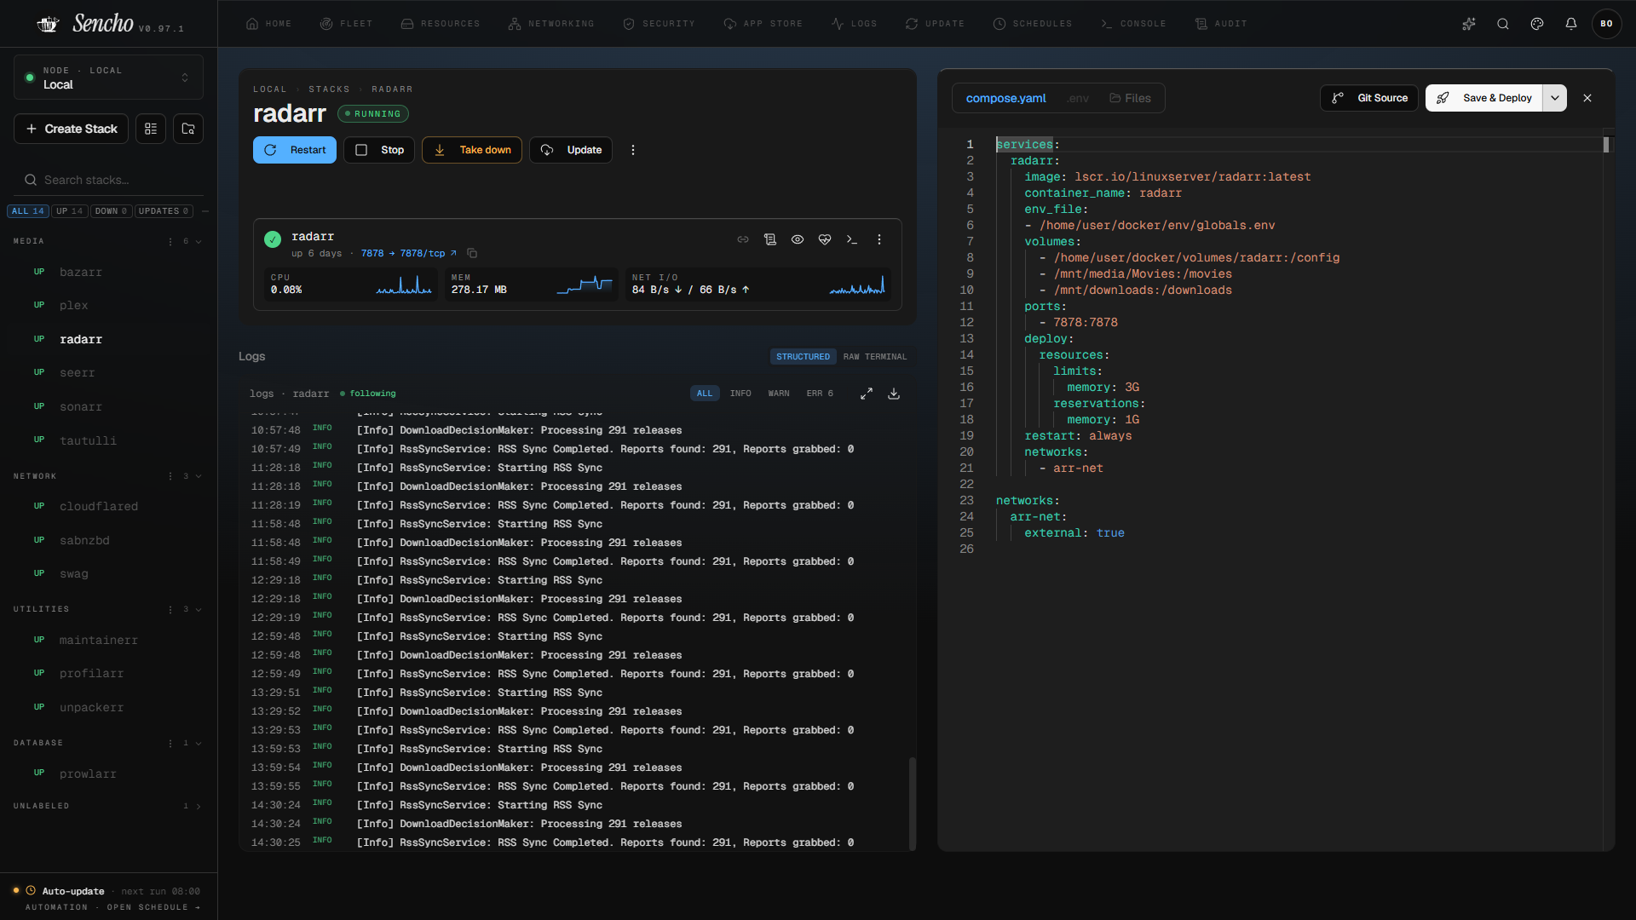Open Media group options kebab
Viewport: 1636px width, 920px height.
(x=170, y=241)
